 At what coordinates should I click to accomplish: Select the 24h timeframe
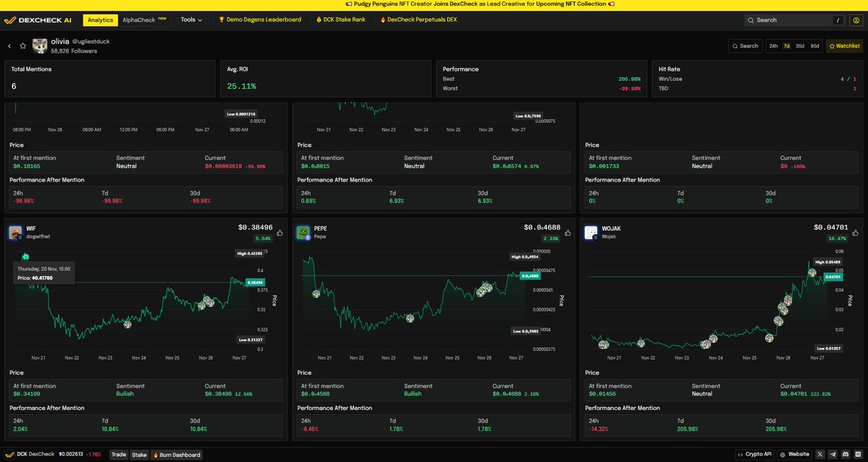pos(773,46)
